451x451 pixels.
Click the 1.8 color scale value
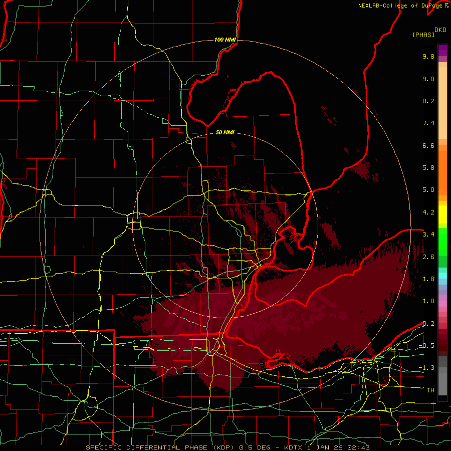coord(428,279)
